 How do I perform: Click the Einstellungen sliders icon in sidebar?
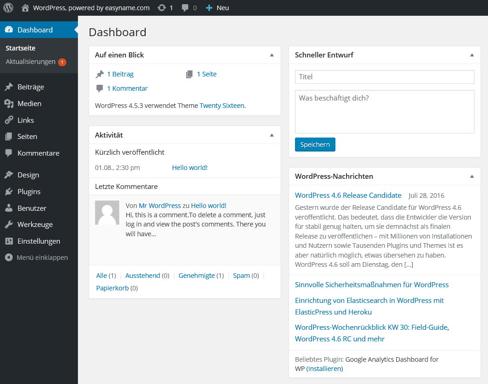(x=9, y=241)
